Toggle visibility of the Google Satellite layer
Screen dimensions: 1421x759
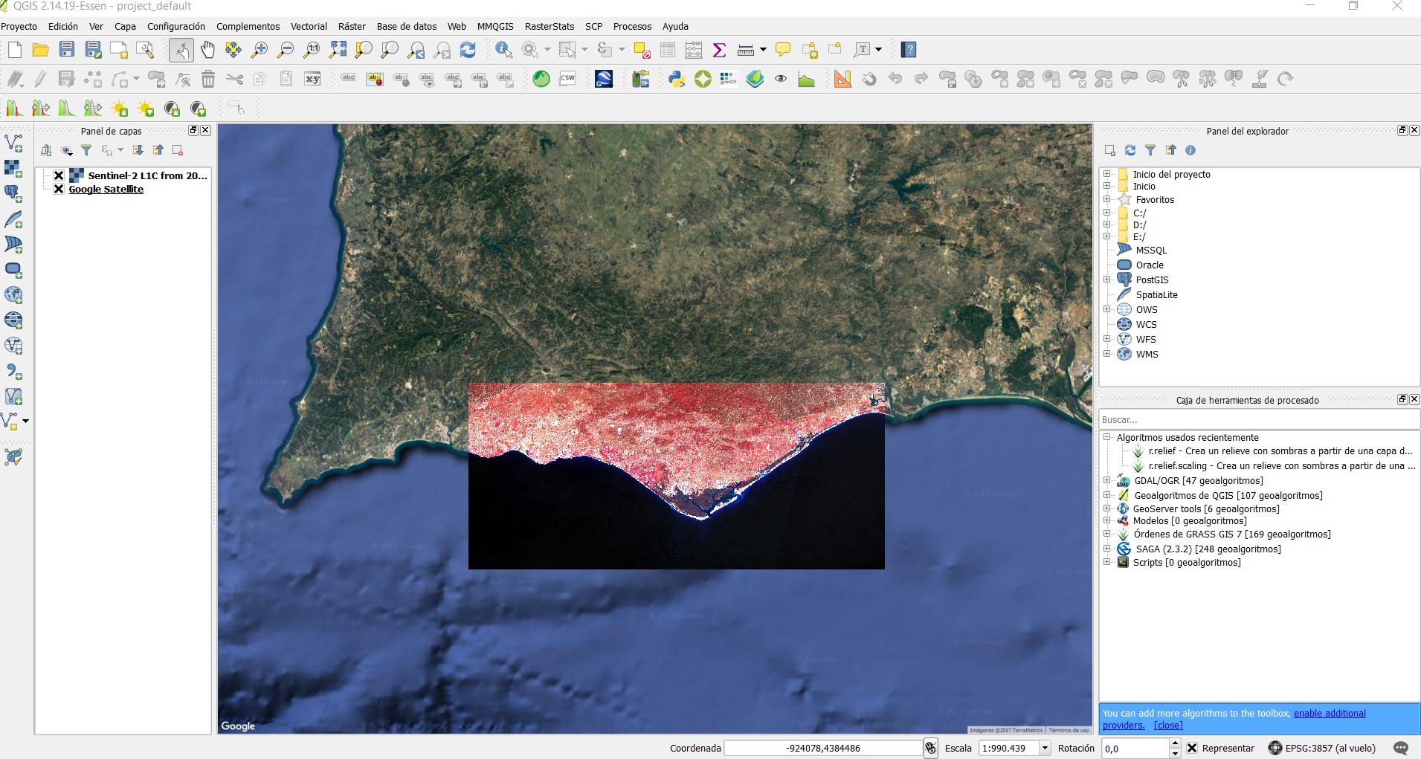[59, 189]
